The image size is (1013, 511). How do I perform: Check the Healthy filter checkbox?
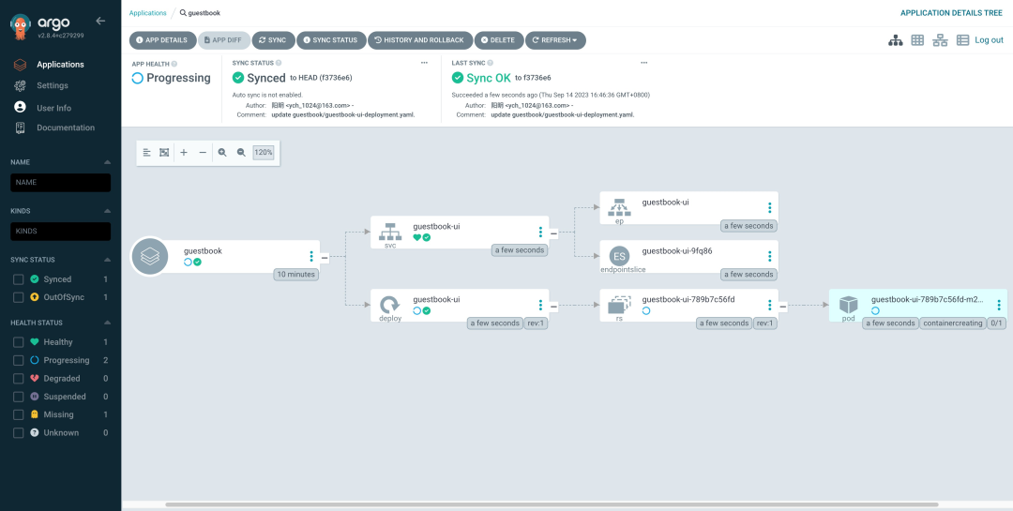coord(18,342)
